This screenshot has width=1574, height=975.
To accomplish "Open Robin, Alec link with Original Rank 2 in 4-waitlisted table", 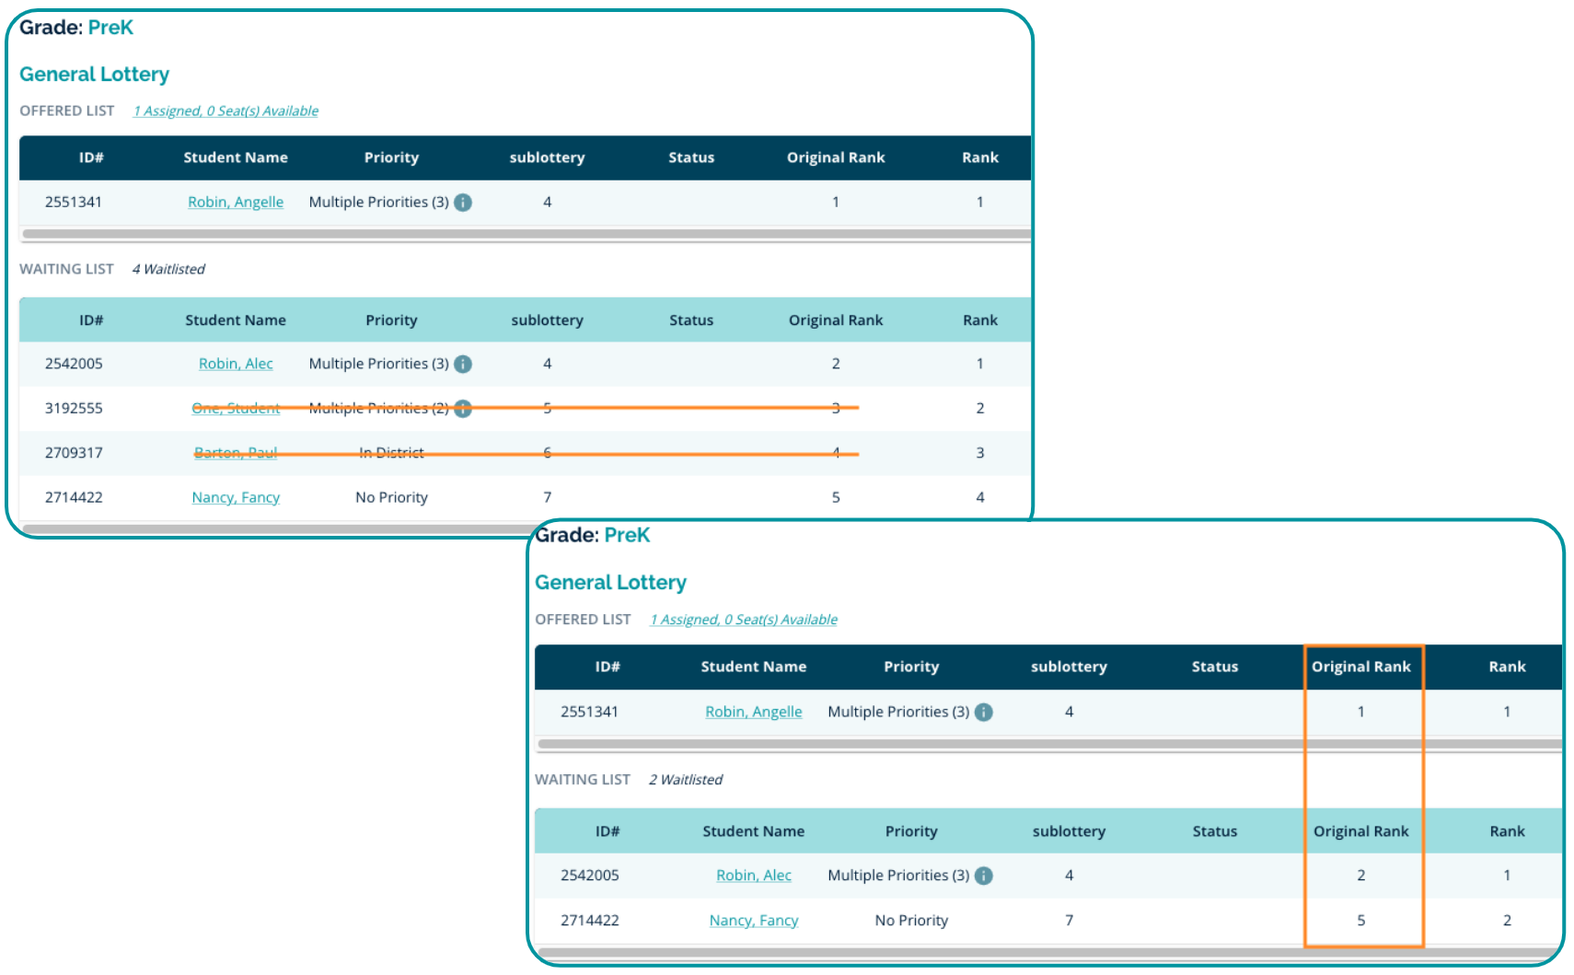I will [x=236, y=364].
